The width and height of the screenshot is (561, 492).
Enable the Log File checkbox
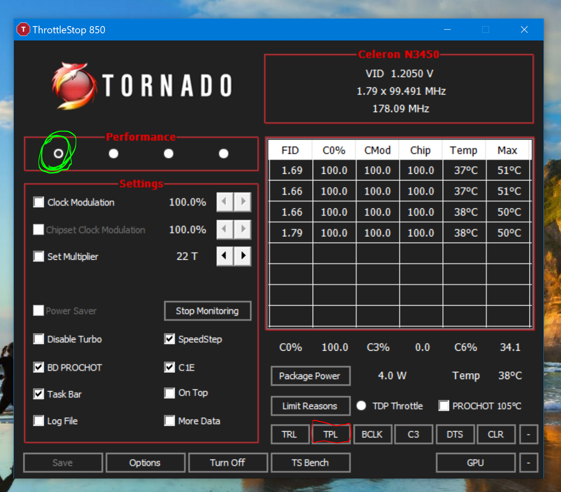[x=39, y=421]
